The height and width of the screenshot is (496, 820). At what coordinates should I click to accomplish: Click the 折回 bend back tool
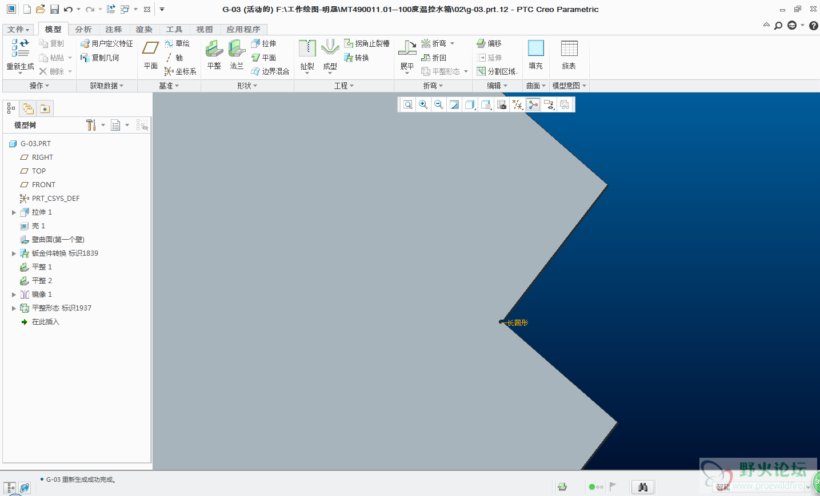tap(434, 58)
